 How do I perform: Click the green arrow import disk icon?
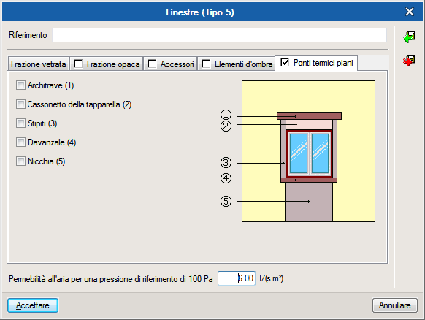(409, 37)
